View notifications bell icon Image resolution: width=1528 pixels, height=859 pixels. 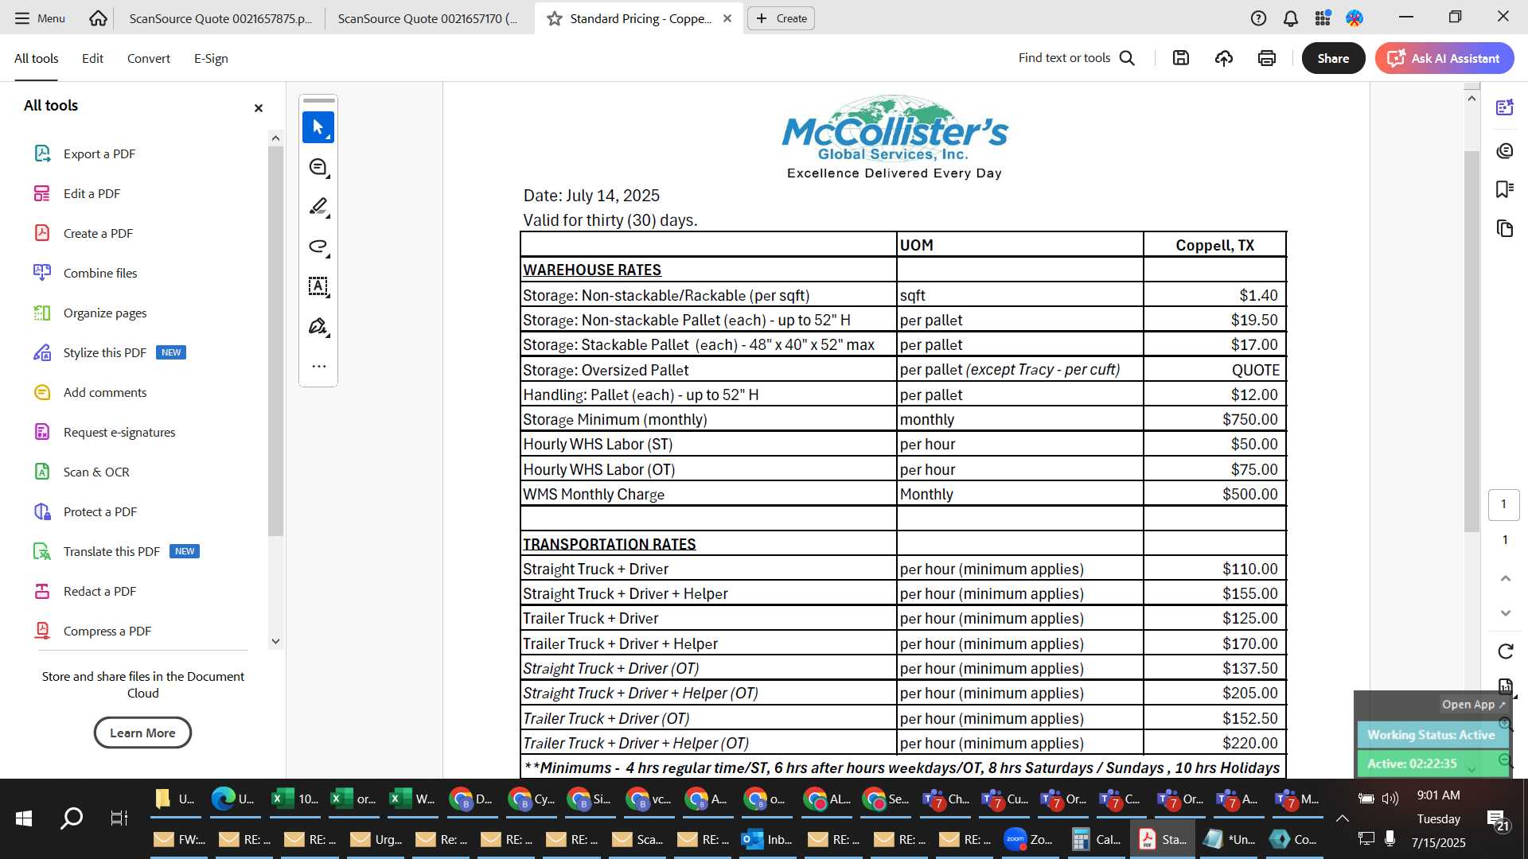[1291, 18]
